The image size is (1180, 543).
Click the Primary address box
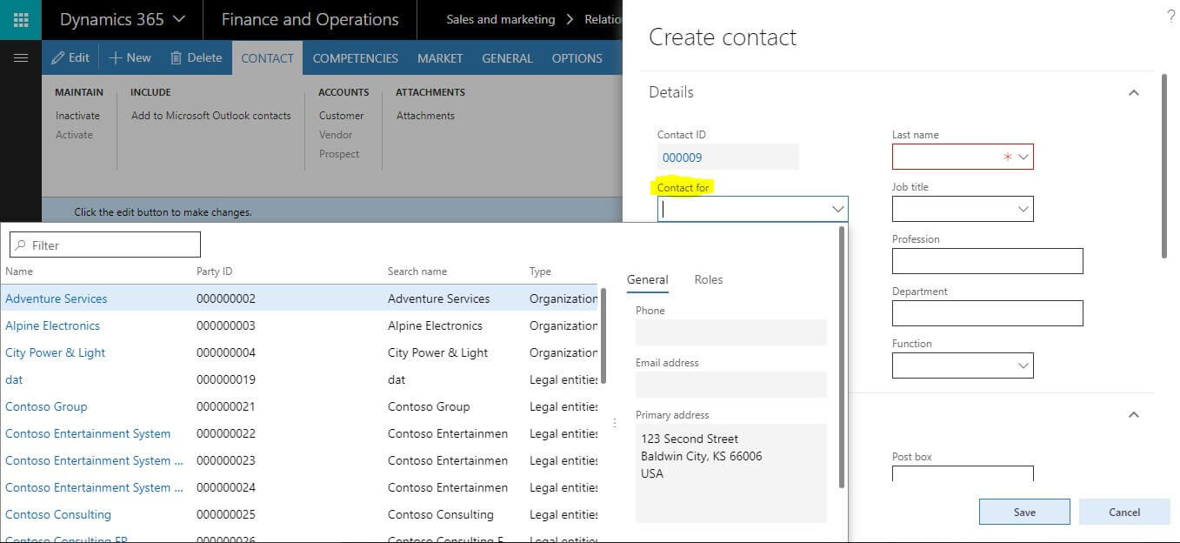coord(730,473)
